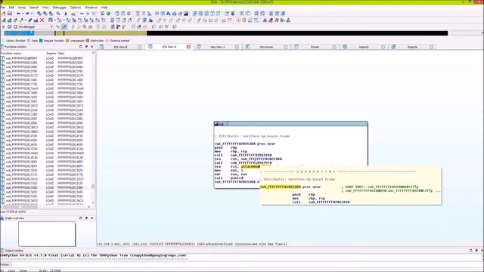Close the Functions window panel

(x=92, y=47)
